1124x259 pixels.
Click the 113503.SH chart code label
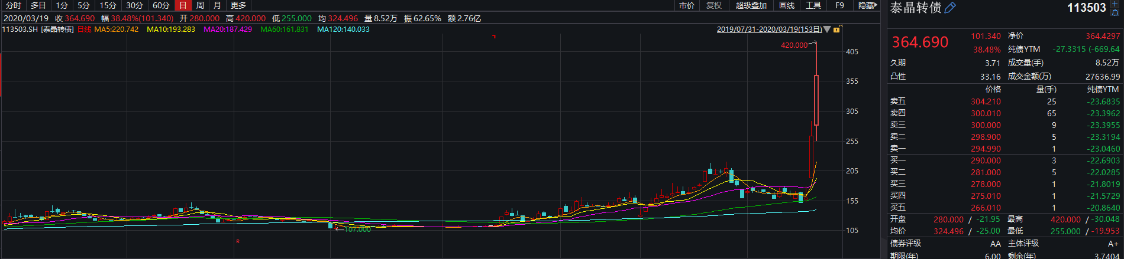tap(20, 29)
